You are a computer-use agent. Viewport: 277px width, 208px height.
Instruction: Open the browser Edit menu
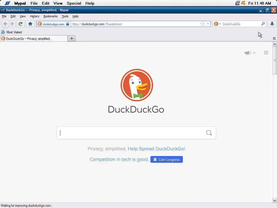coord(13,16)
